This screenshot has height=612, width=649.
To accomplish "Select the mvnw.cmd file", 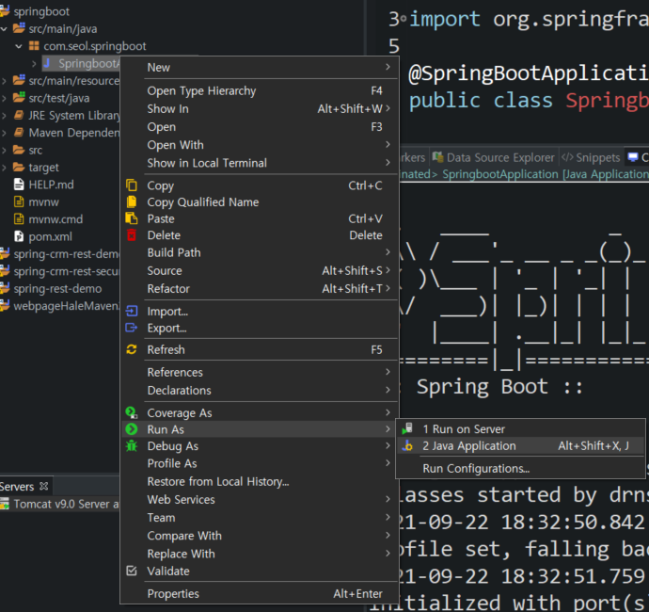I will 55,218.
